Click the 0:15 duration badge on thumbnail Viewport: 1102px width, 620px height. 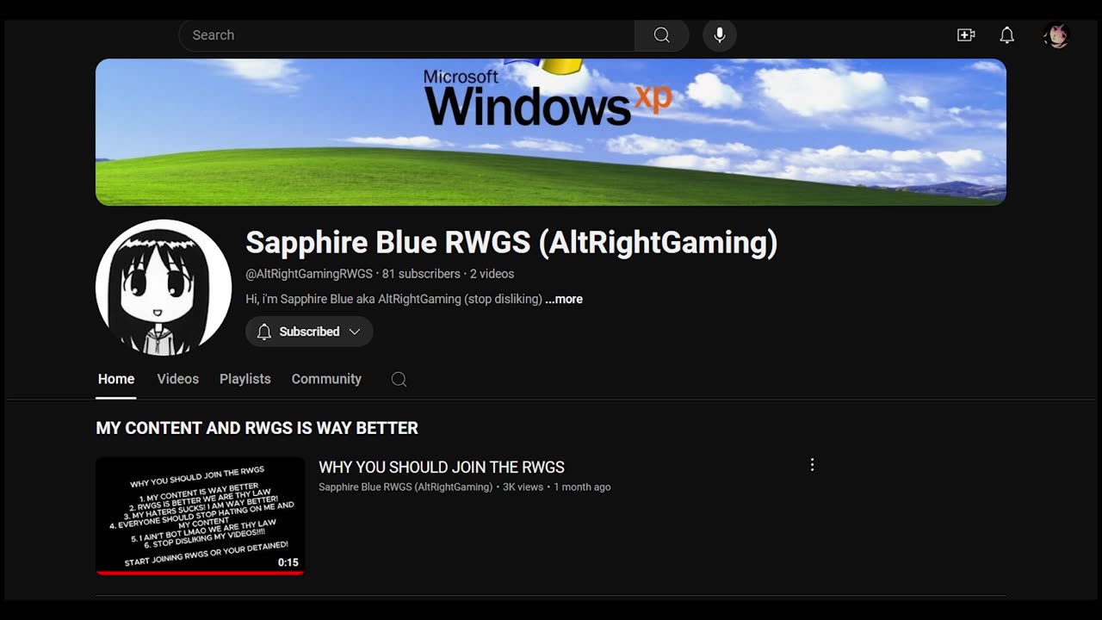click(288, 562)
